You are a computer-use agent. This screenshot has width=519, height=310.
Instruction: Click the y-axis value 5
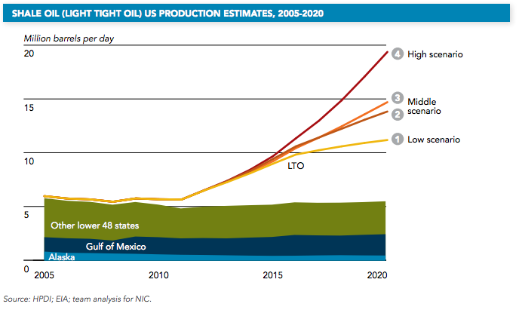coord(26,215)
